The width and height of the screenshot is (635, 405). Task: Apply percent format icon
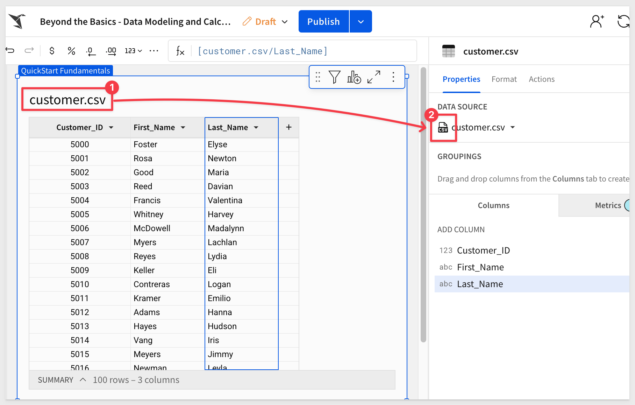(71, 51)
